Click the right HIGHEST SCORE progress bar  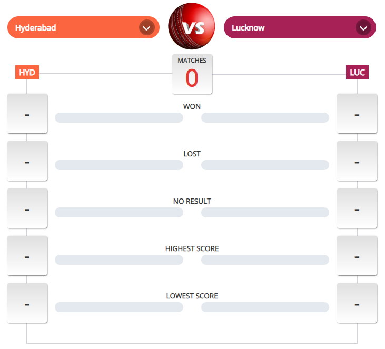tap(265, 260)
